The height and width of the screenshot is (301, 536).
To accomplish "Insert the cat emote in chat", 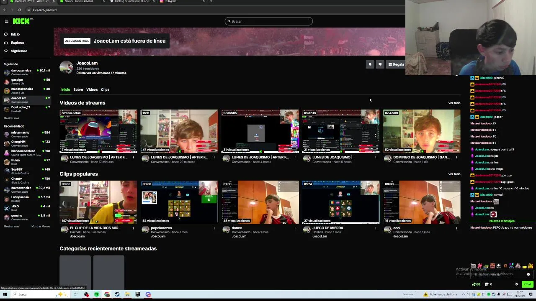I will (x=473, y=266).
